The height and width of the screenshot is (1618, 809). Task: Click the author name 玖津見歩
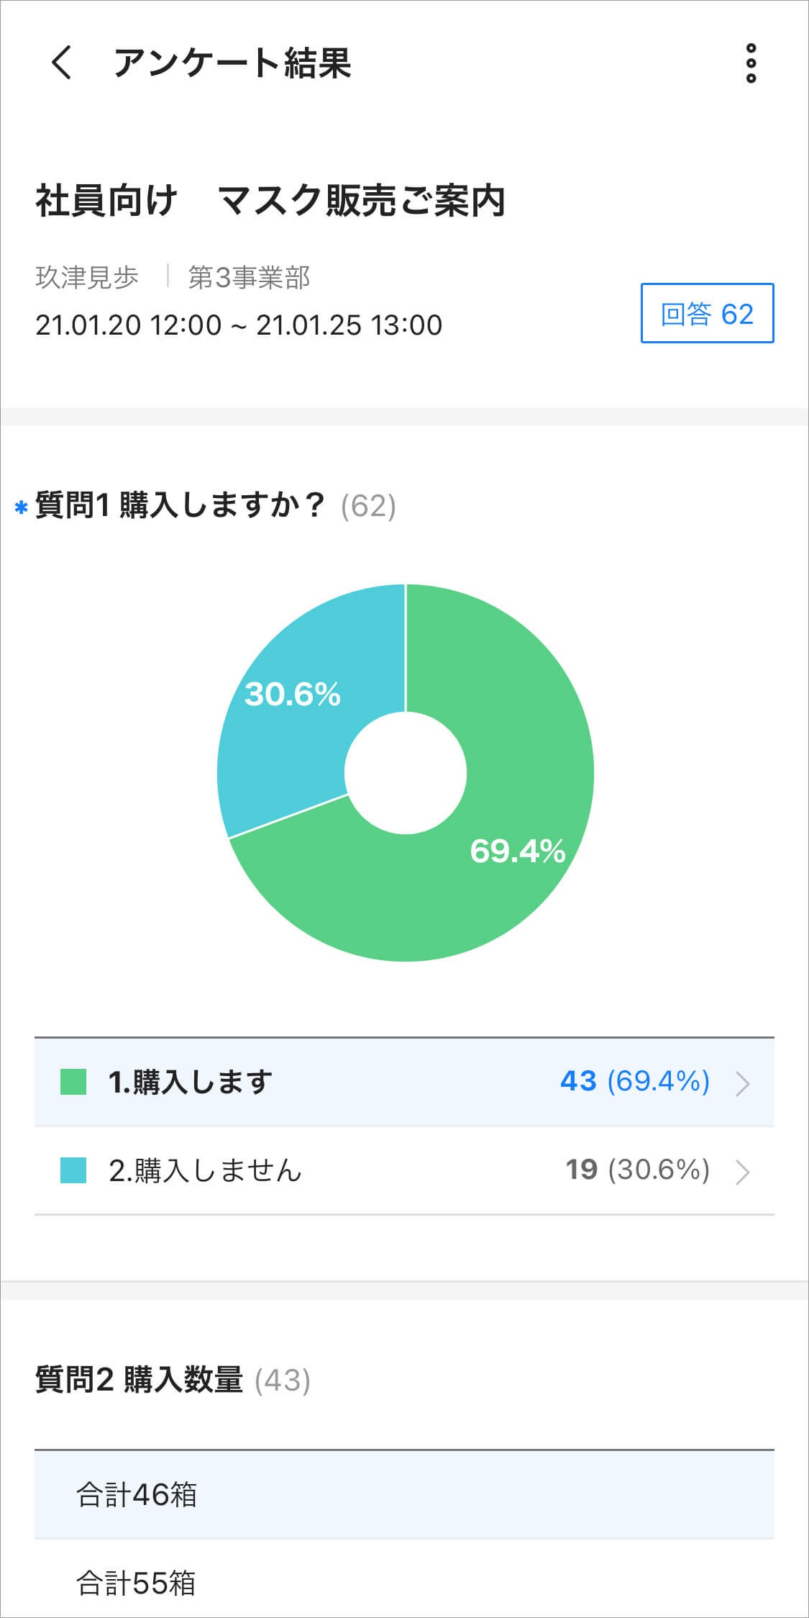87,277
